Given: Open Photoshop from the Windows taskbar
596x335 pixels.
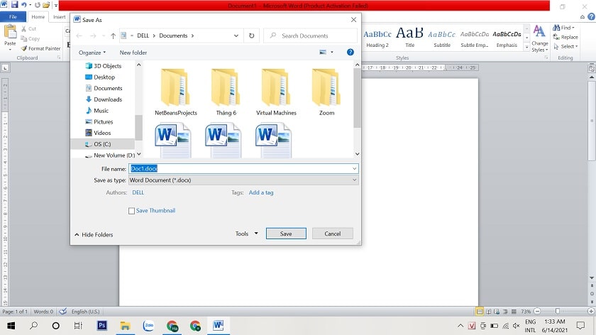Looking at the screenshot, I should click(x=101, y=326).
